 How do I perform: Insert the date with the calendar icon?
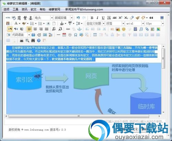(x=64, y=35)
